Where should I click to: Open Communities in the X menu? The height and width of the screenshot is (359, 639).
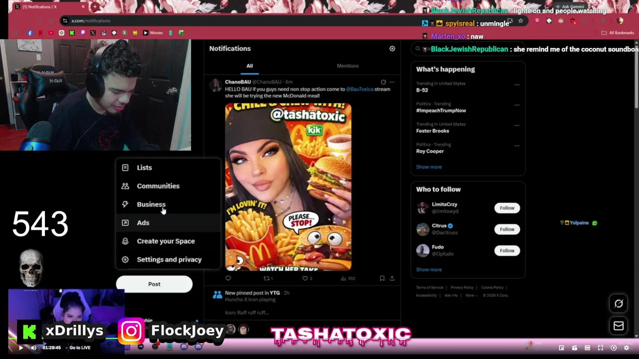(x=168, y=186)
